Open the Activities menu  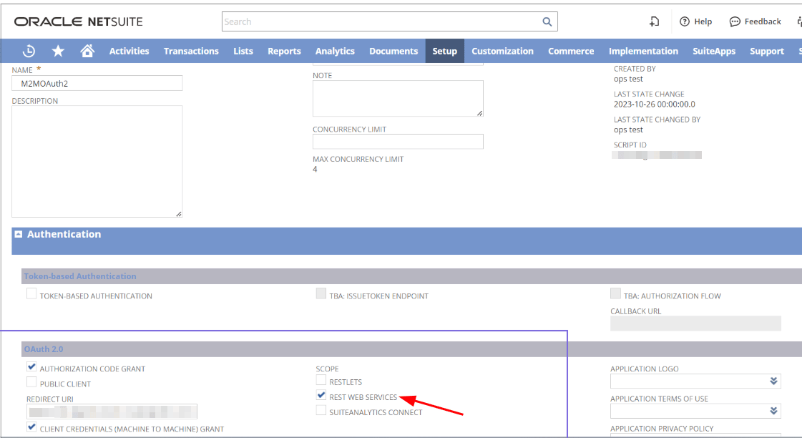(x=129, y=51)
